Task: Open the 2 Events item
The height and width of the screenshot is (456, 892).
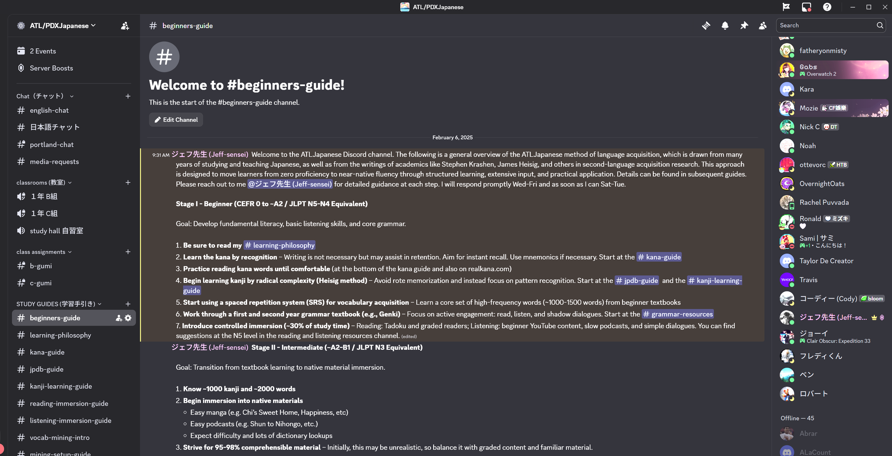Action: (x=43, y=51)
